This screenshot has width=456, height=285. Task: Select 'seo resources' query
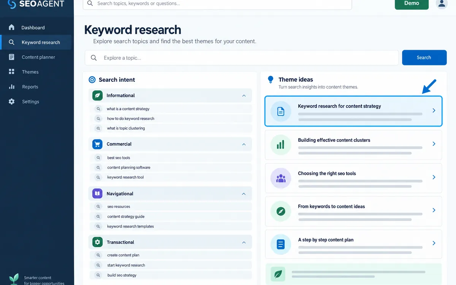click(171, 207)
